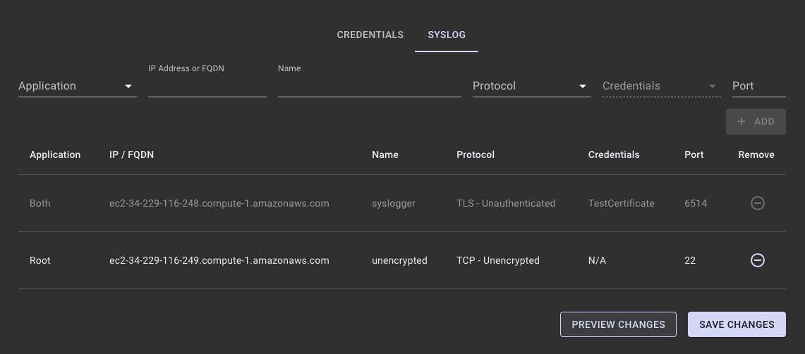Remove the unencrypted syslog entry
The height and width of the screenshot is (354, 805).
(757, 260)
